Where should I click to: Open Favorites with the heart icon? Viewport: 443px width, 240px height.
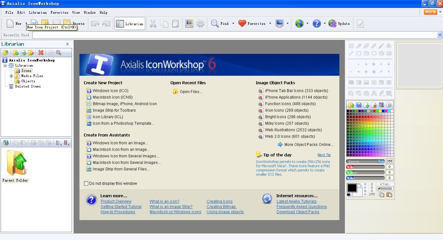point(242,24)
